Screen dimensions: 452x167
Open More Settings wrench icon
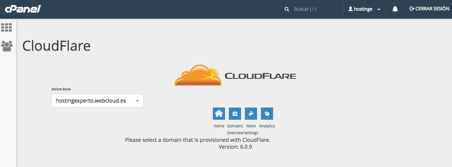pos(251,114)
